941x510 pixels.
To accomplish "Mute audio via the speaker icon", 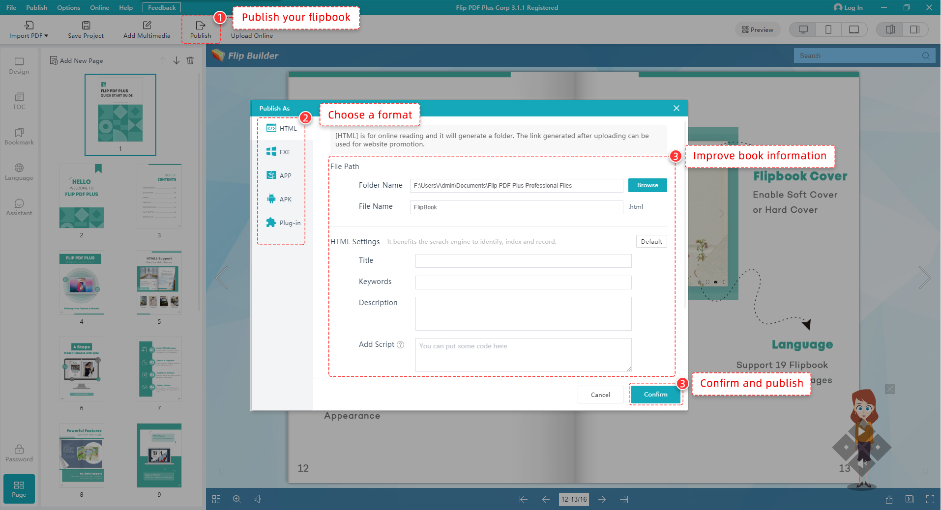I will coord(258,499).
